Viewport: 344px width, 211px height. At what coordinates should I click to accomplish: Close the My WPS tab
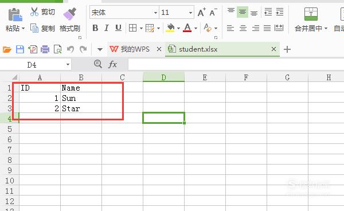coord(159,49)
